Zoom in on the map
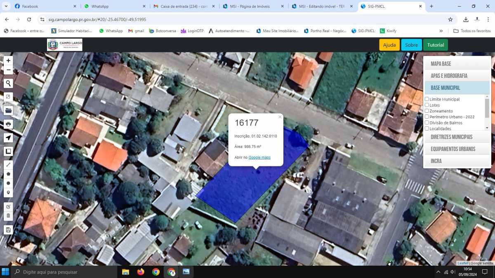The width and height of the screenshot is (495, 278). point(8,61)
